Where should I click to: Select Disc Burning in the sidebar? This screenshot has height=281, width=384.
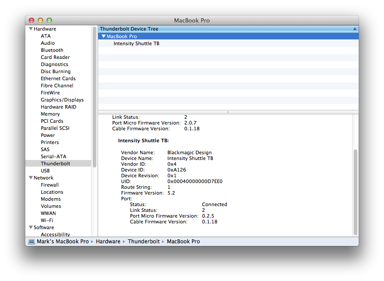[x=55, y=71]
